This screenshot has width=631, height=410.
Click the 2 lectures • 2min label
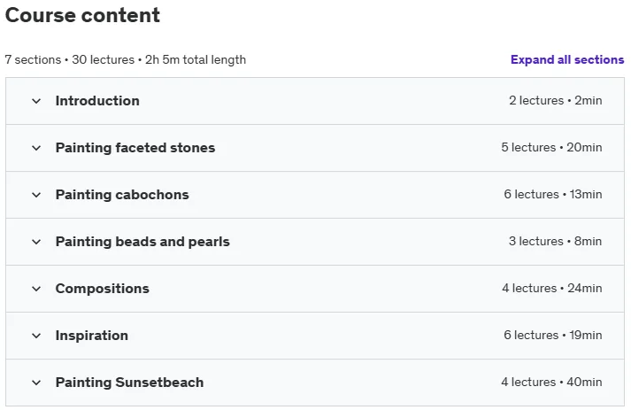tap(556, 100)
